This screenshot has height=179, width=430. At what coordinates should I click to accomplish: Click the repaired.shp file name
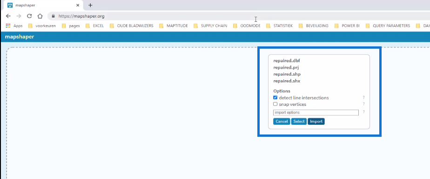[x=287, y=74]
